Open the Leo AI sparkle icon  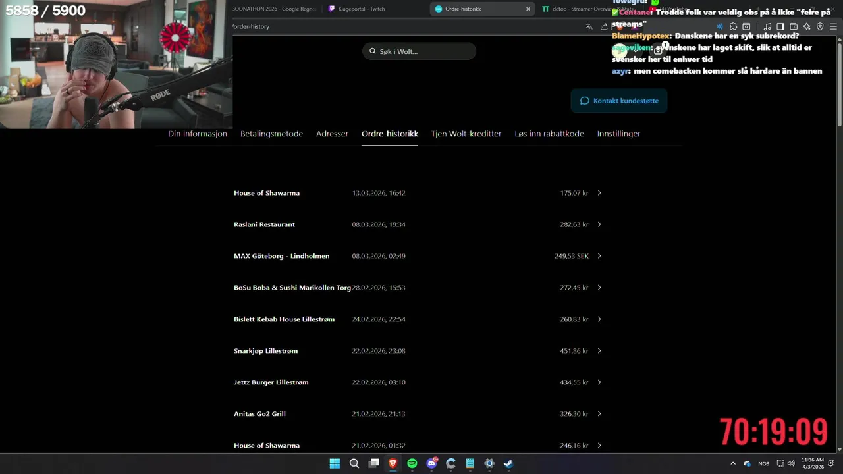pyautogui.click(x=807, y=26)
